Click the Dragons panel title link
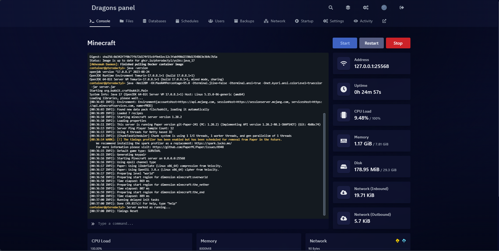 coord(113,8)
